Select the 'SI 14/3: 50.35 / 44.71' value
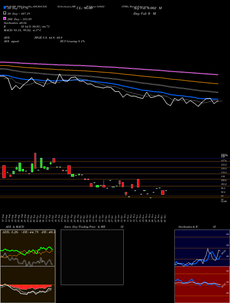The width and height of the screenshot is (230, 303). [35, 27]
